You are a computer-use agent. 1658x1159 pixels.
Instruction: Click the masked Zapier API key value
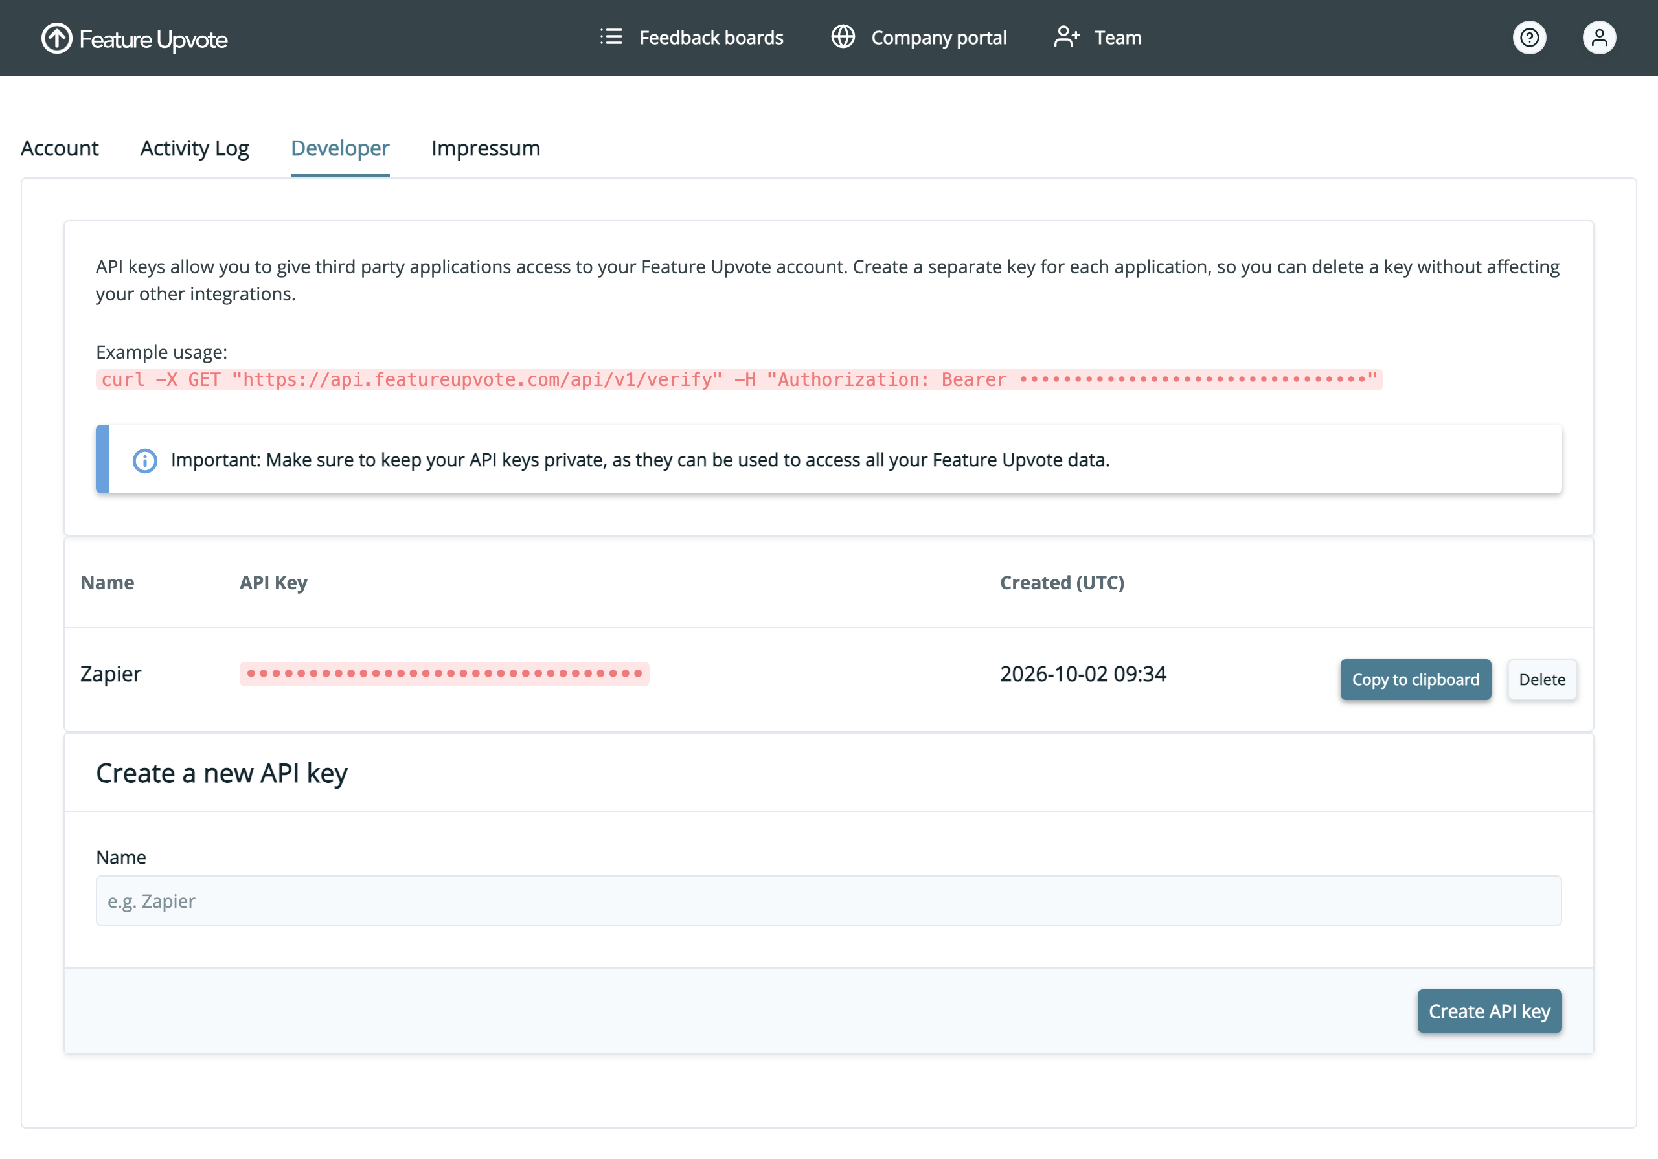(444, 674)
